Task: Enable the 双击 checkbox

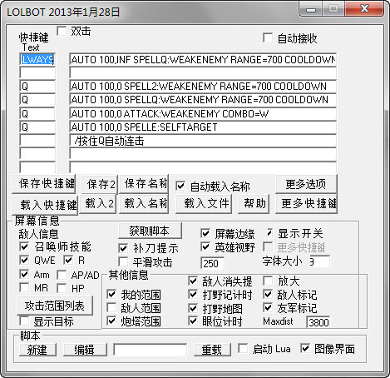Action: [62, 31]
